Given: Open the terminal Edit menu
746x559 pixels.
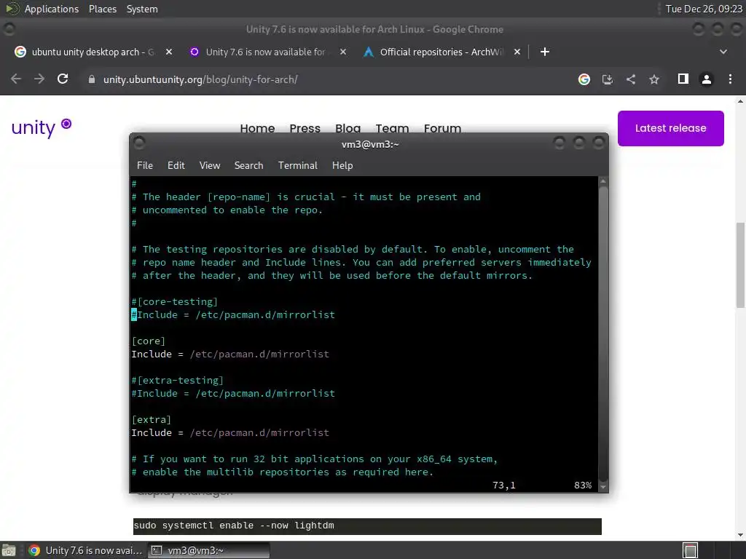Looking at the screenshot, I should (x=176, y=165).
